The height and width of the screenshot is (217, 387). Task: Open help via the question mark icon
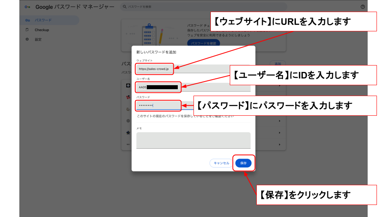tap(362, 7)
